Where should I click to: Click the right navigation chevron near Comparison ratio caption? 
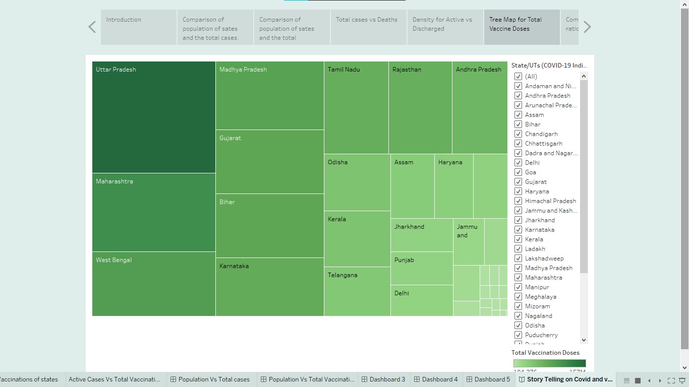coord(587,27)
